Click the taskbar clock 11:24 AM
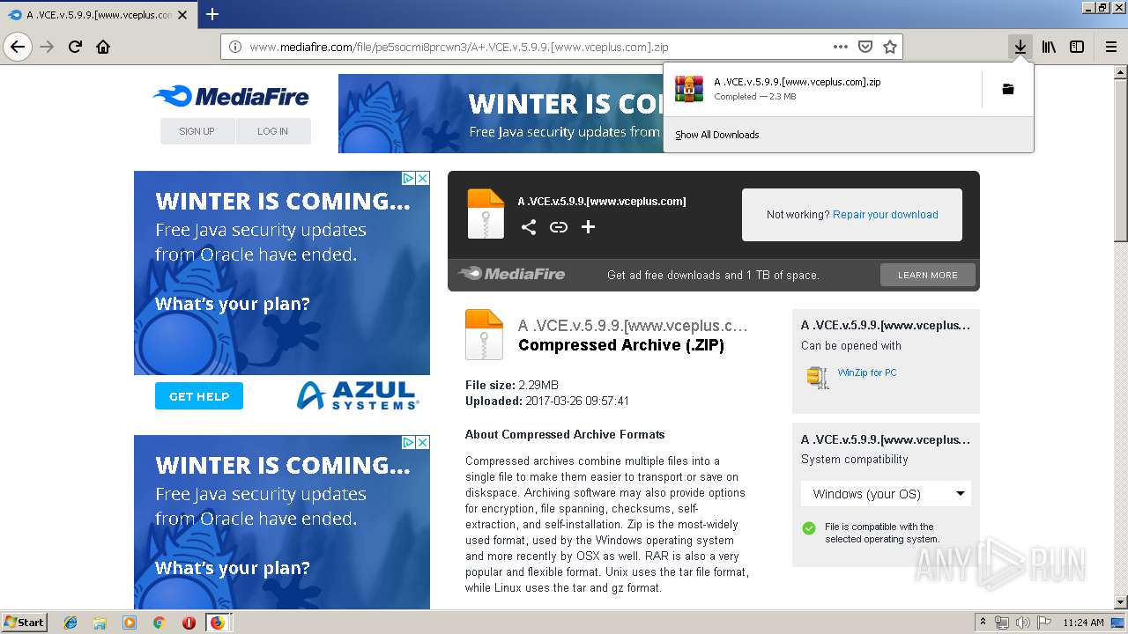Image resolution: width=1128 pixels, height=634 pixels. click(1084, 623)
